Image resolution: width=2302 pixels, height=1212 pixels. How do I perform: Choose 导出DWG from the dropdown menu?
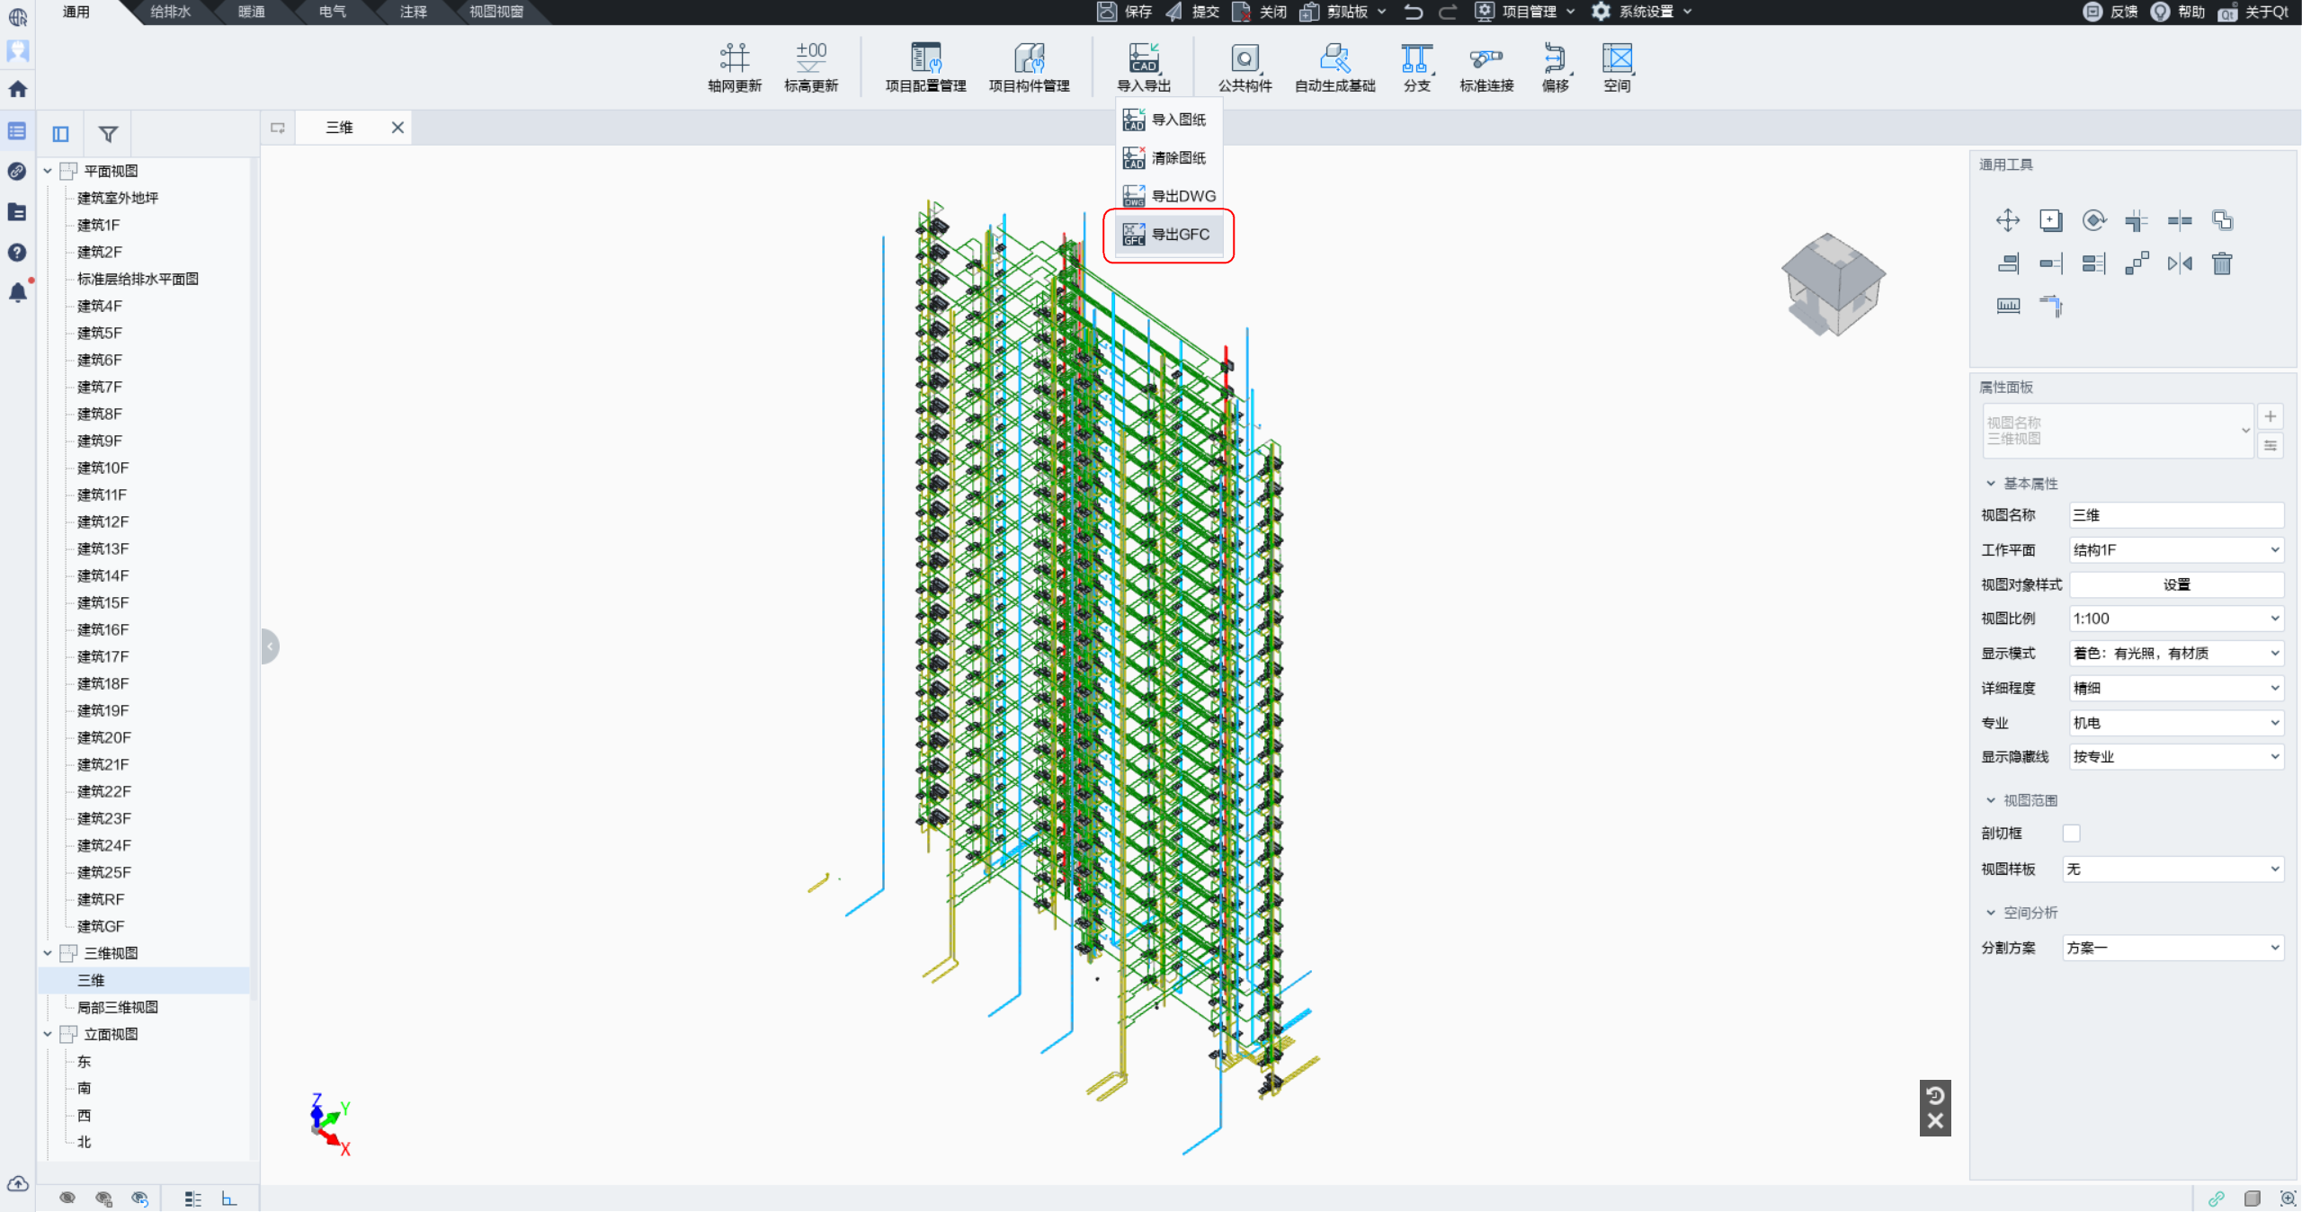(x=1169, y=196)
